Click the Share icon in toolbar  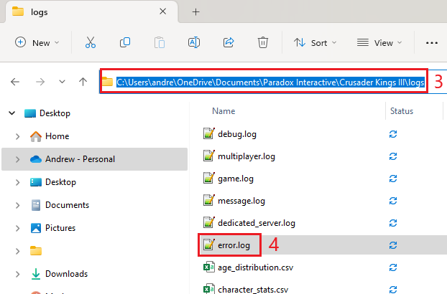(229, 42)
